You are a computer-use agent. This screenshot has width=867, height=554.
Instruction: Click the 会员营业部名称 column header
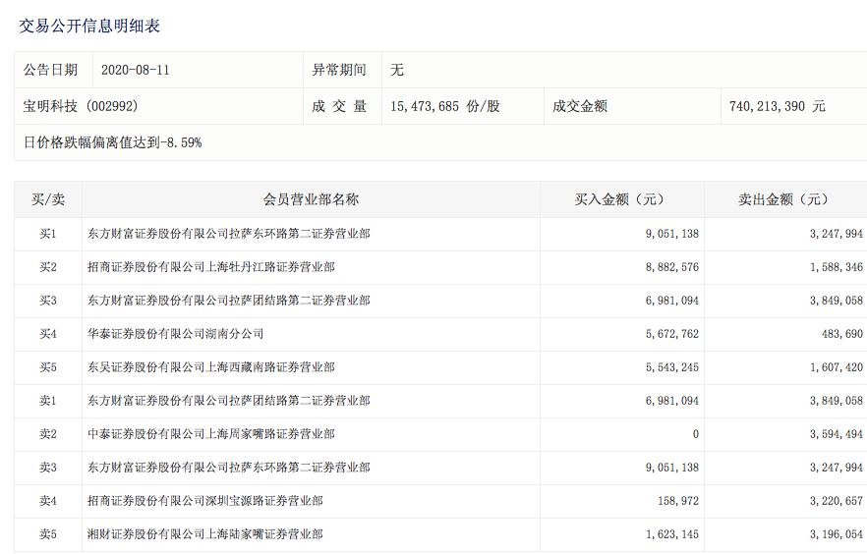click(311, 199)
